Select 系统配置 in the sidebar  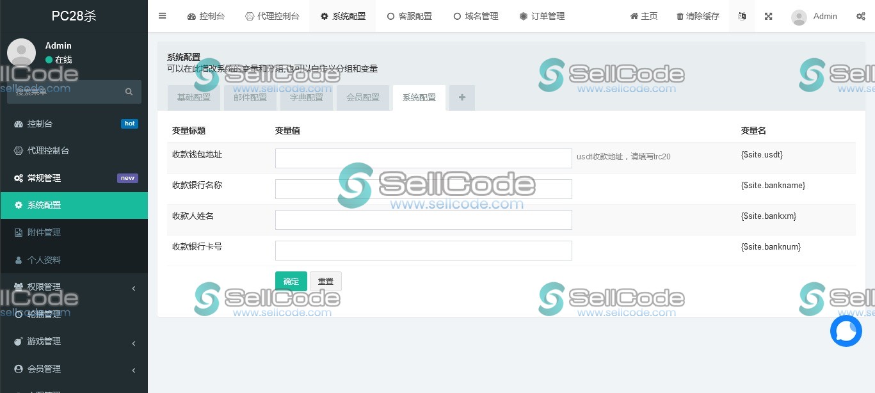point(74,205)
